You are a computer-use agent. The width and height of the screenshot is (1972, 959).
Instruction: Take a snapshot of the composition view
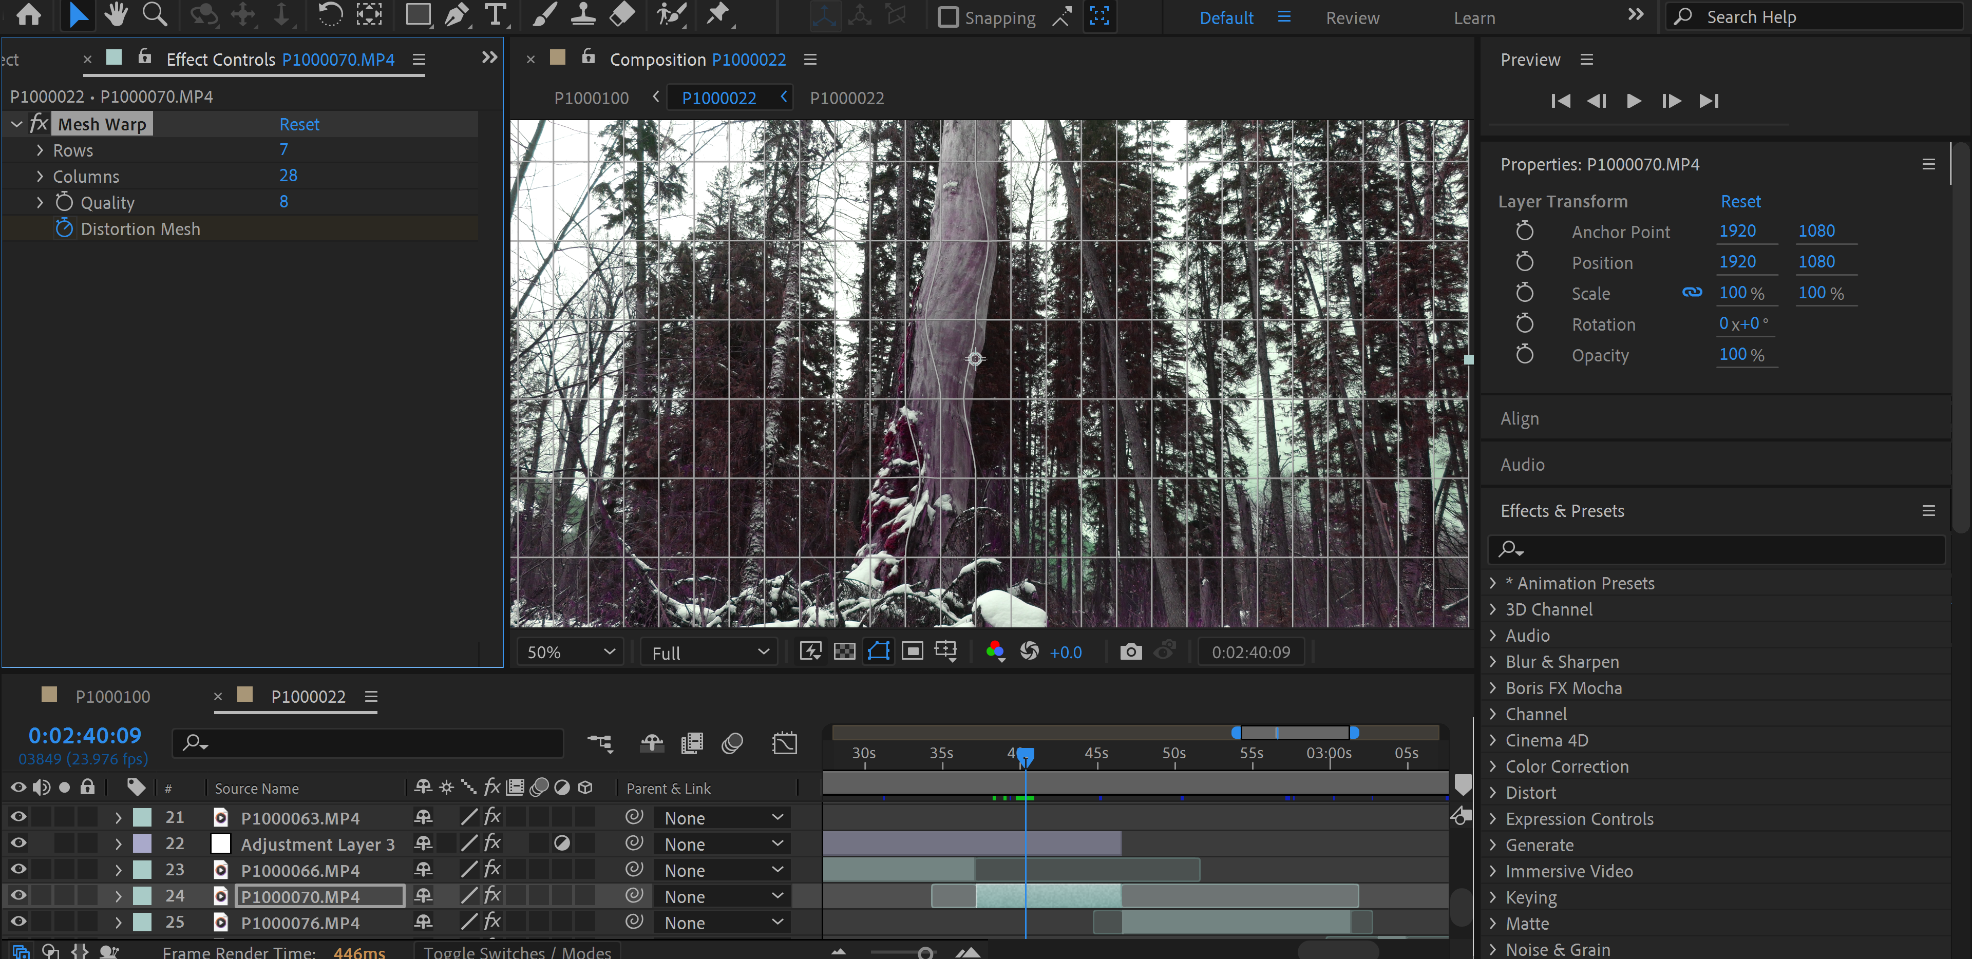tap(1131, 651)
